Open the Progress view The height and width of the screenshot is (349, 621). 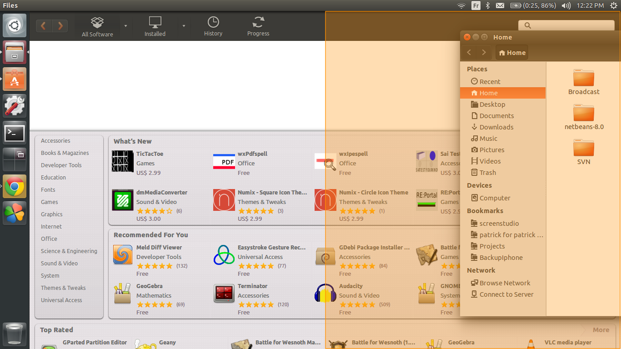258,27
